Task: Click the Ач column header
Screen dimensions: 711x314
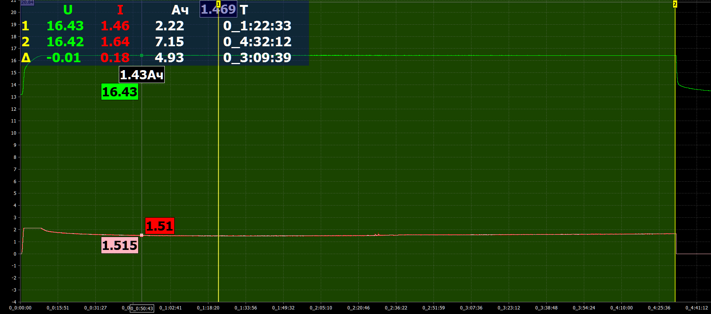Action: [180, 10]
